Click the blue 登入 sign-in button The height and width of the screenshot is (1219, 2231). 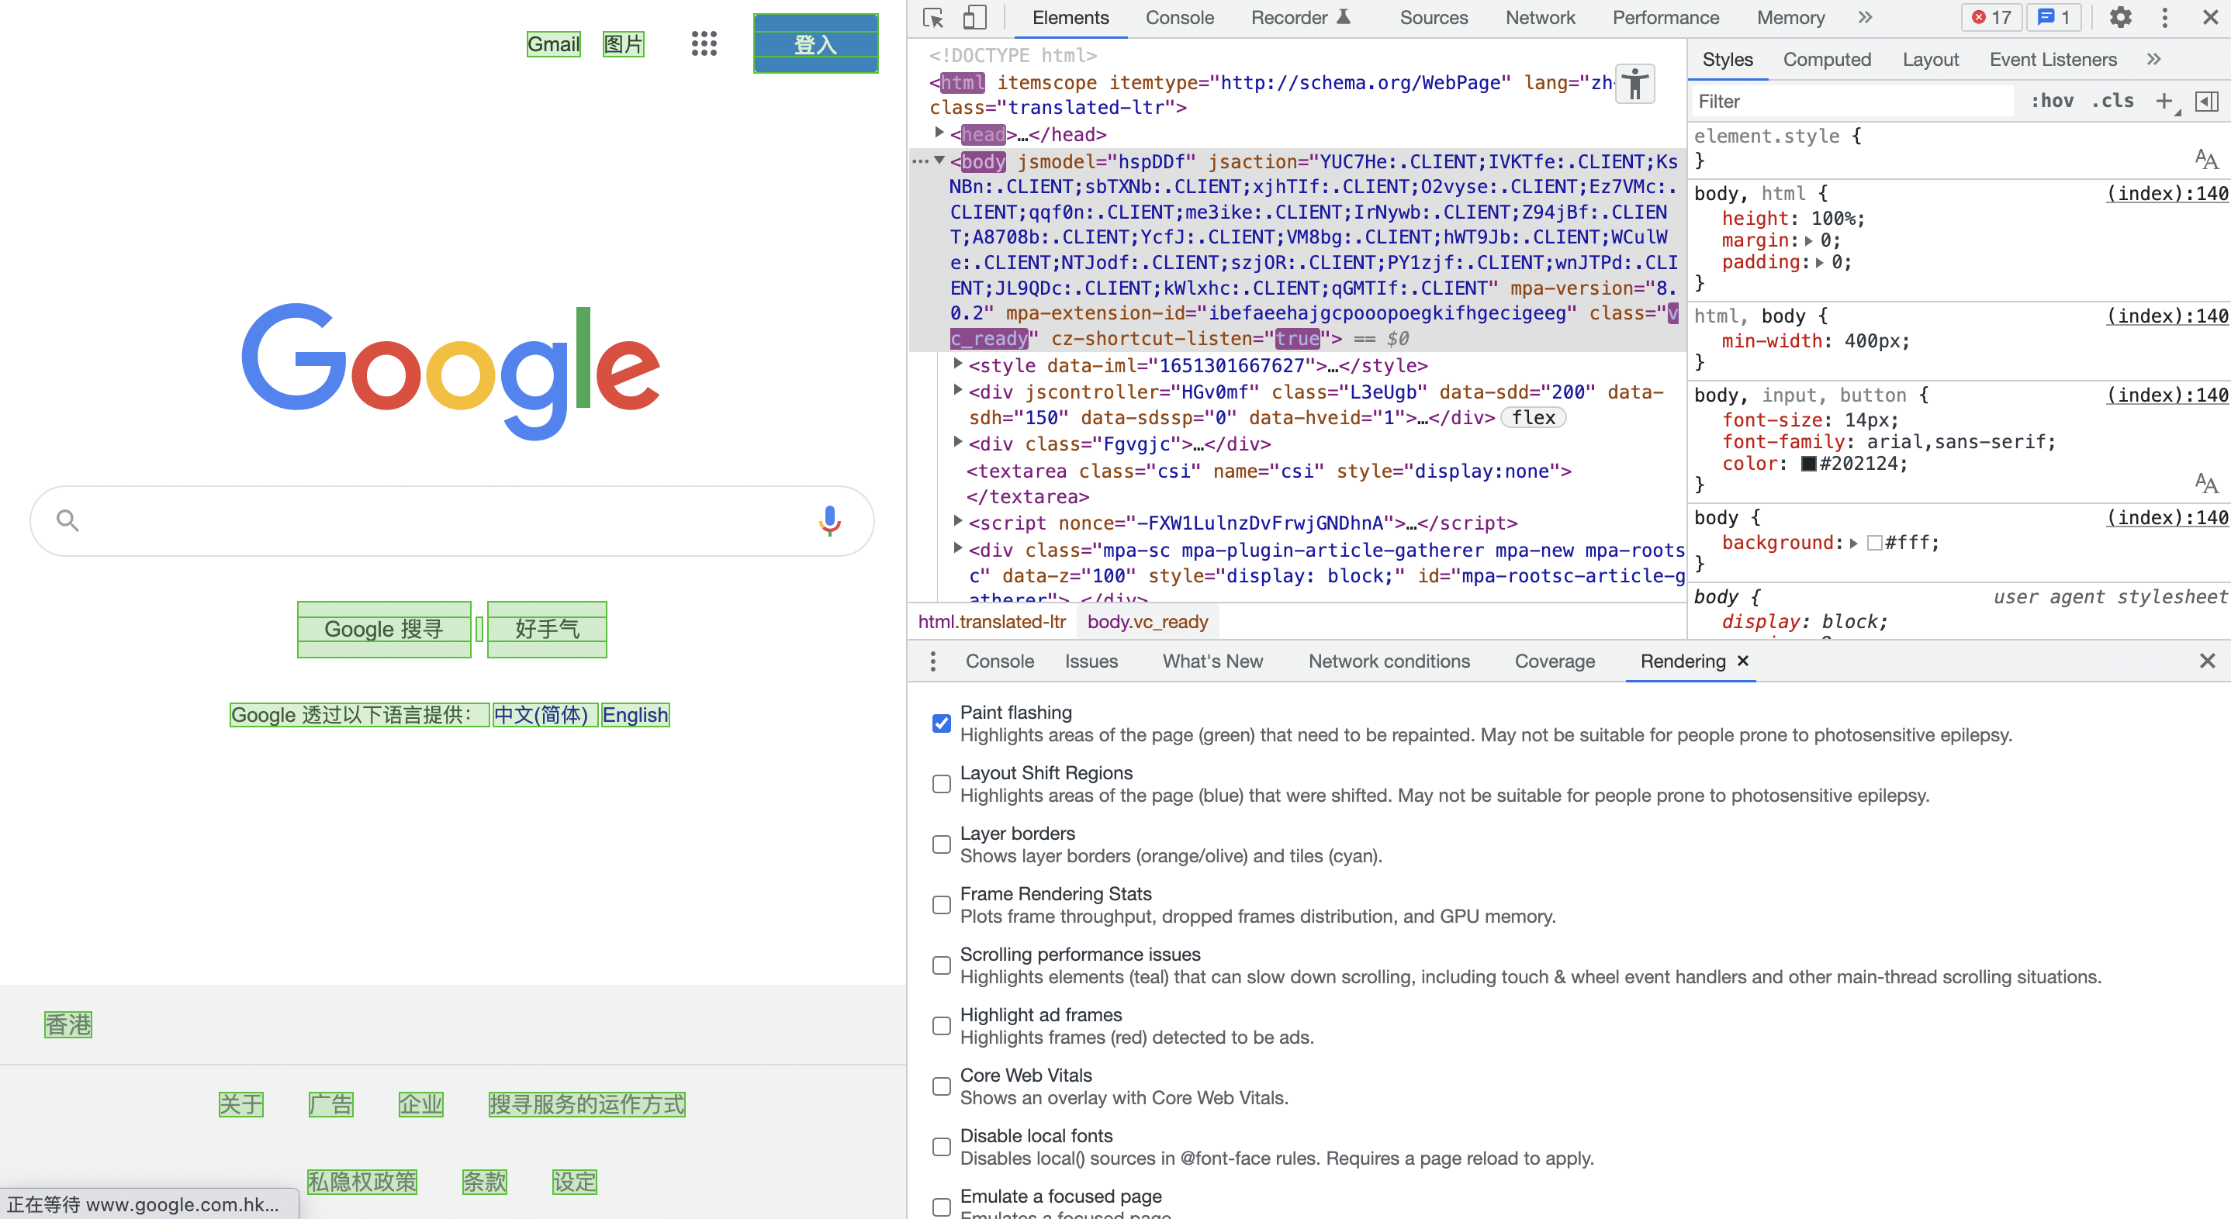[815, 43]
